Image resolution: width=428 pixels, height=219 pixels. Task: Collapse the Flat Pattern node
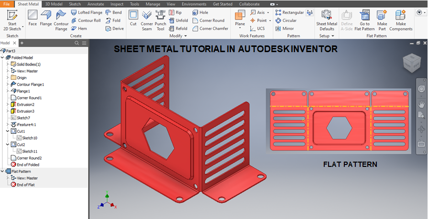click(2, 171)
